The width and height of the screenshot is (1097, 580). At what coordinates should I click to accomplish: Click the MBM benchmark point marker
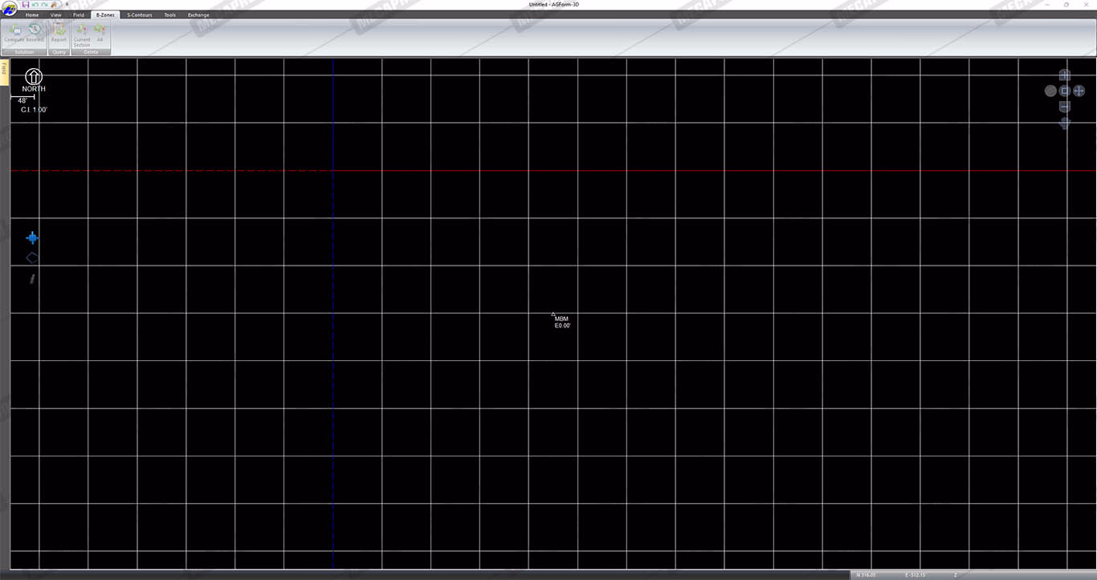[553, 314]
